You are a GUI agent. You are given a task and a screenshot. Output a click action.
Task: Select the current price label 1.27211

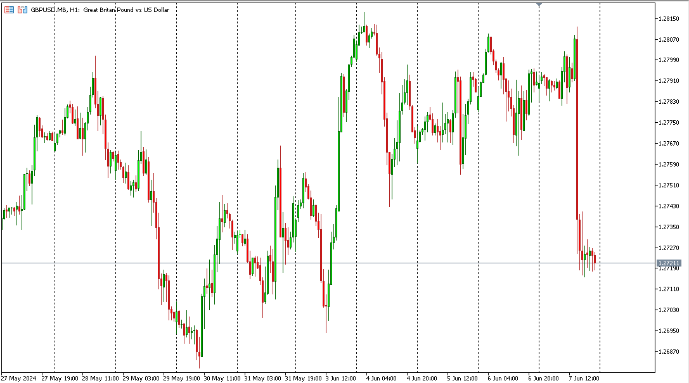669,263
